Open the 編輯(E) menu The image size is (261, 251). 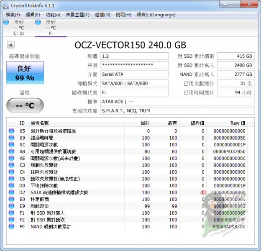(x=33, y=15)
